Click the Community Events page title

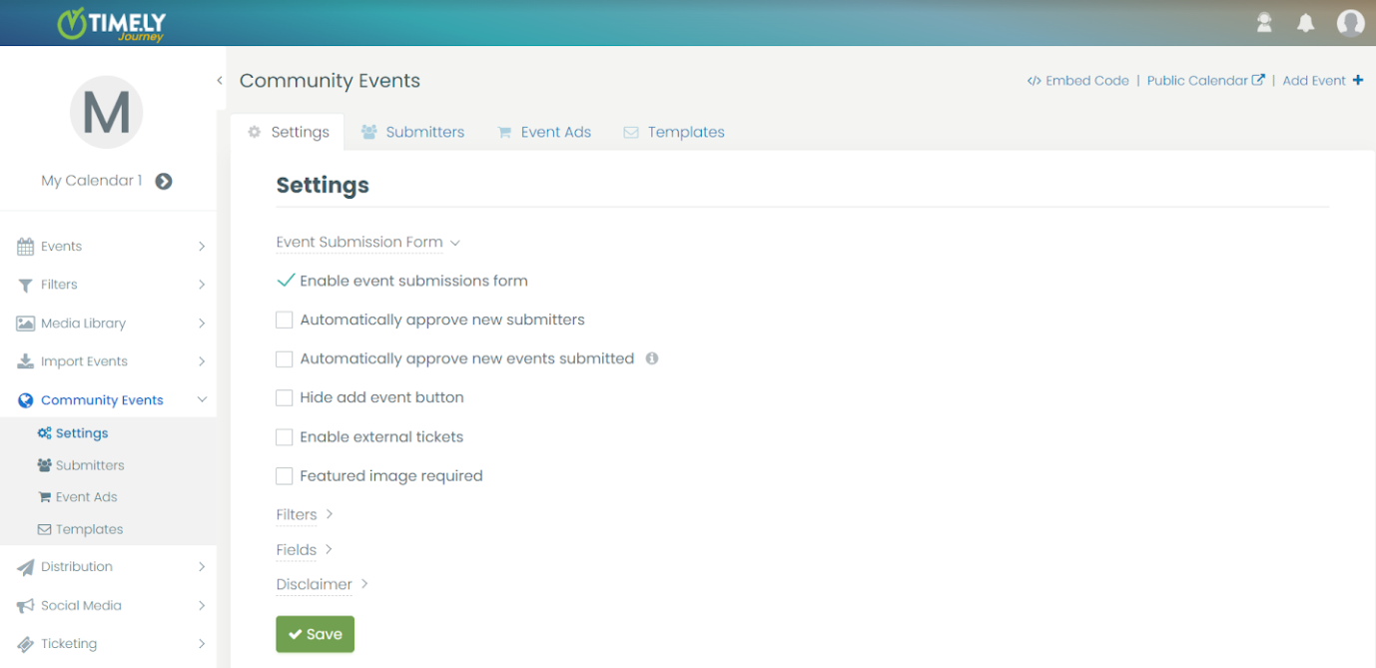[330, 81]
